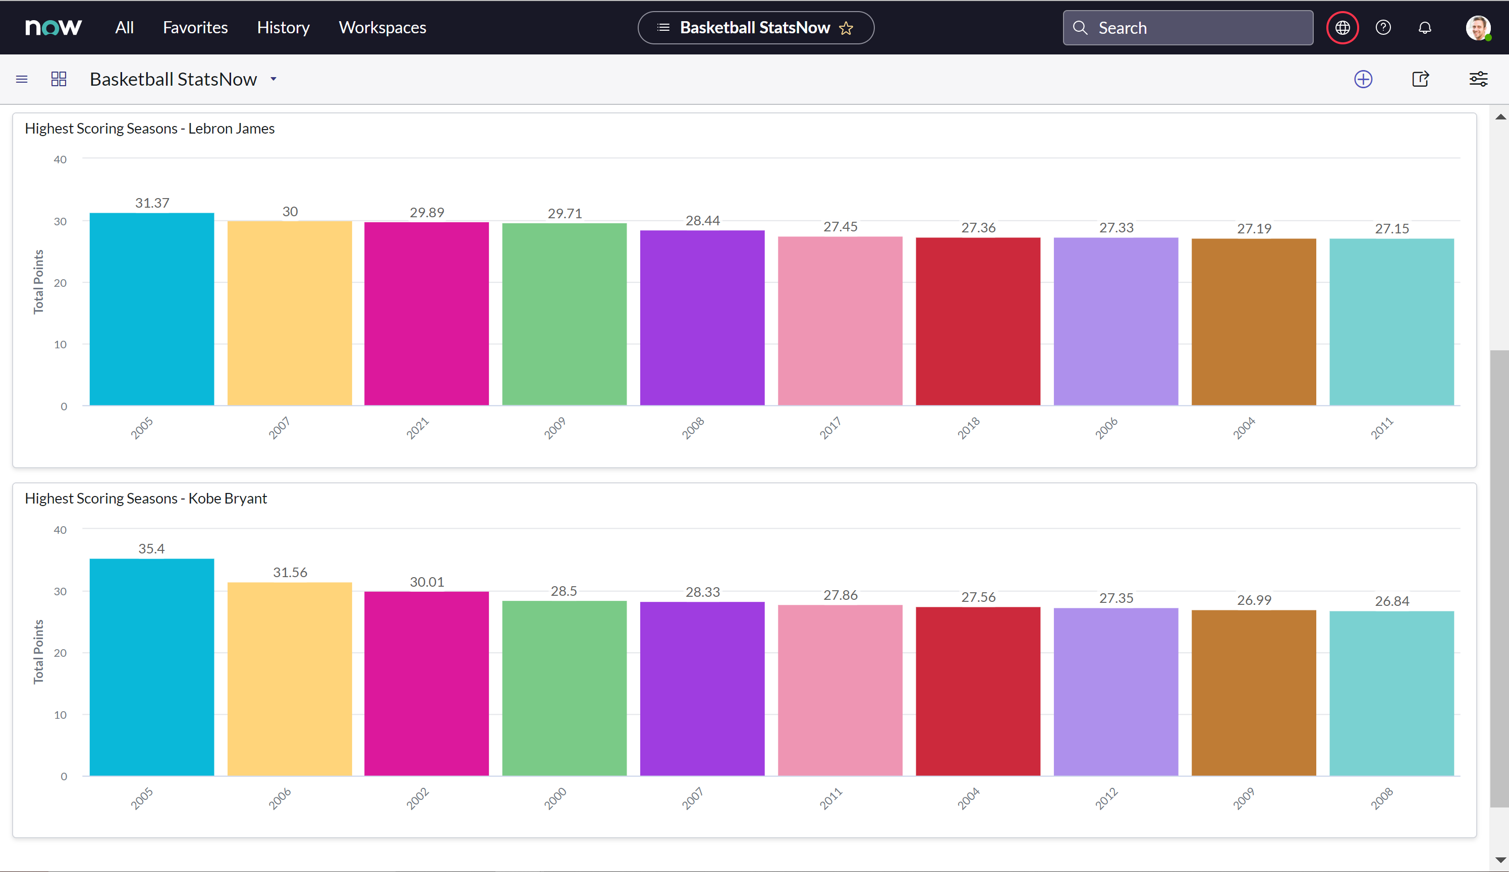The width and height of the screenshot is (1509, 872).
Task: Click Highest Scoring Seasons - Lebron James title
Action: (x=150, y=129)
